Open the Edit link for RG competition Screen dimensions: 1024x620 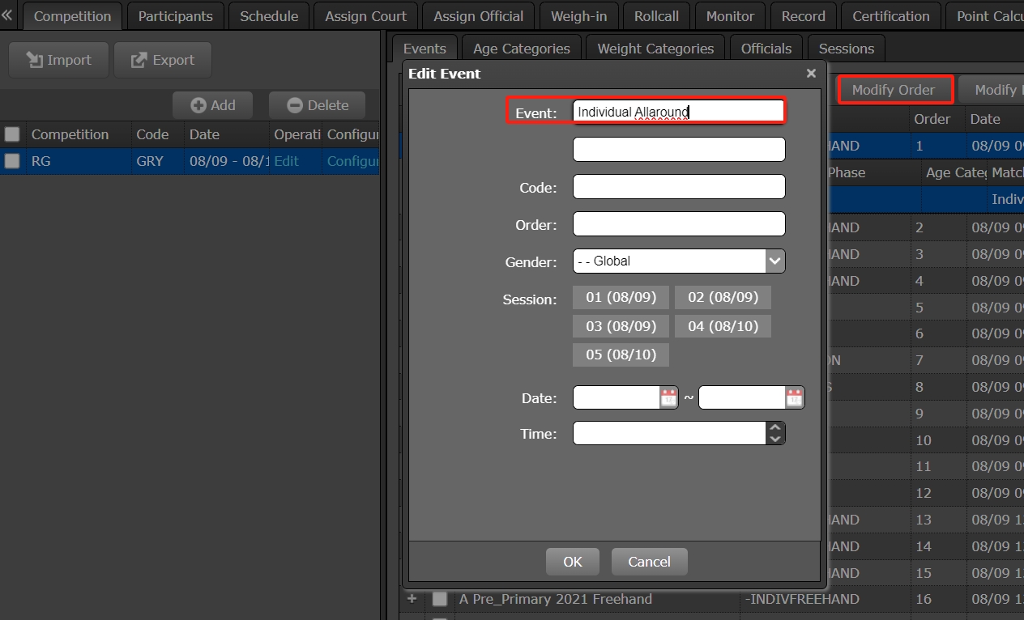click(x=286, y=161)
